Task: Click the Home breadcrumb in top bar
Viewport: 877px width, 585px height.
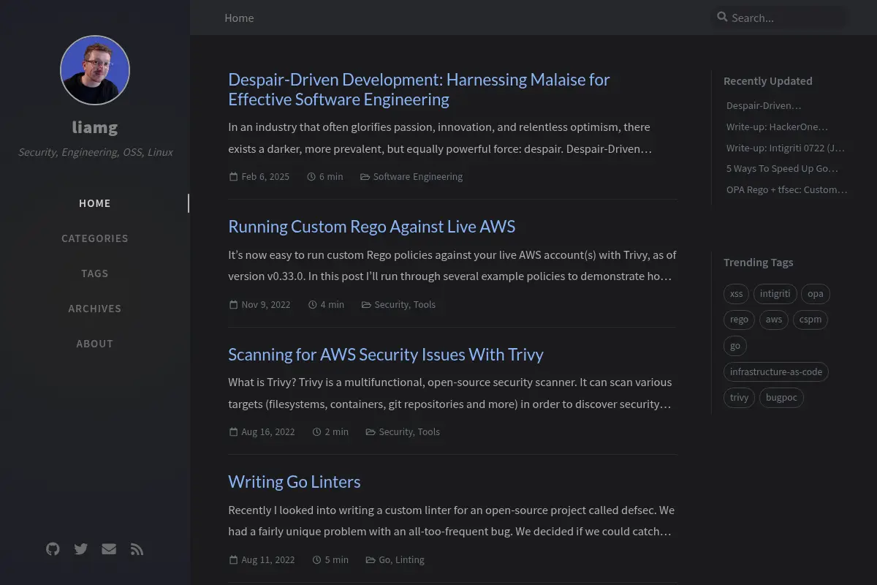Action: coord(239,18)
